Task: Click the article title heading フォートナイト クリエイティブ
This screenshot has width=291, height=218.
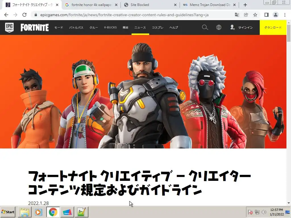Action: click(139, 183)
